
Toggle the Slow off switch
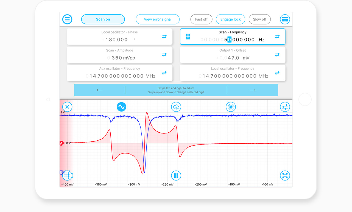click(259, 19)
